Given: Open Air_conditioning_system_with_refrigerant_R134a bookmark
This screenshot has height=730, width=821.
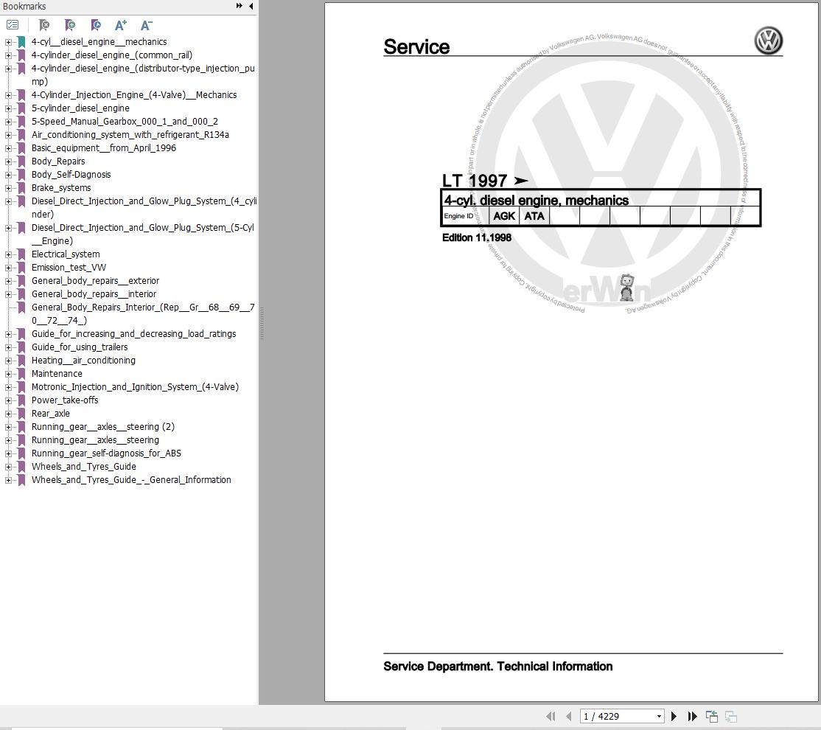Looking at the screenshot, I should pos(130,135).
